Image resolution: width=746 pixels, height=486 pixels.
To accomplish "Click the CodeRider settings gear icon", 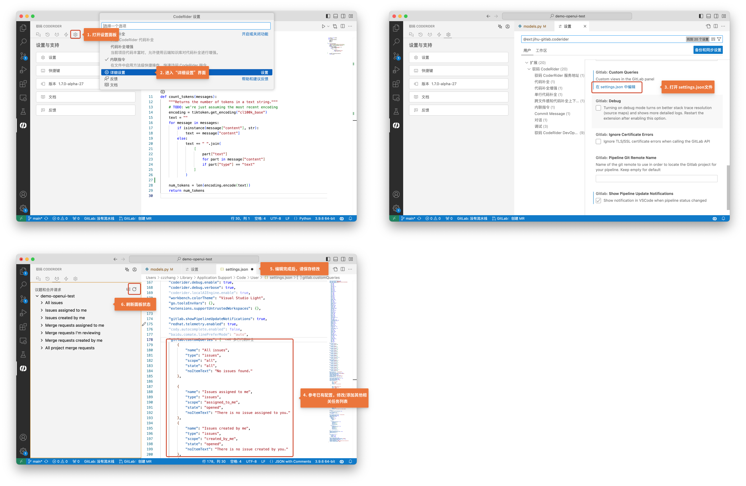I will click(75, 34).
